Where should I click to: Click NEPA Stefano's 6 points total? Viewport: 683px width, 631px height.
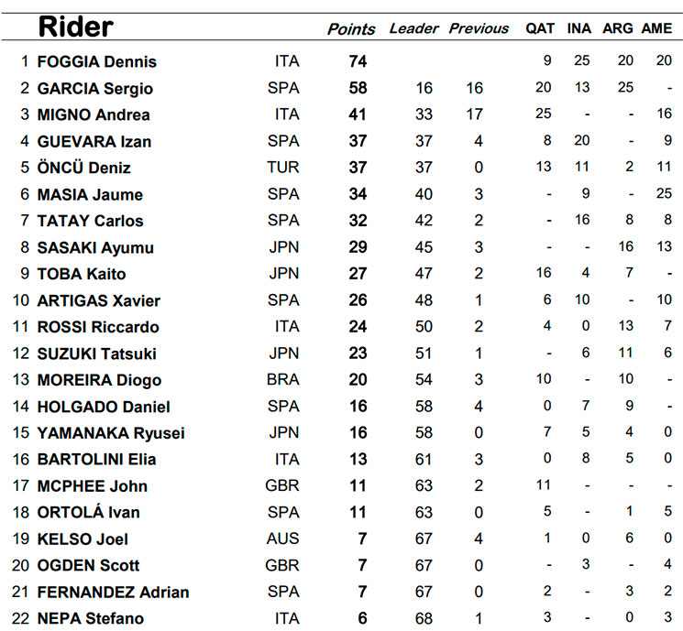pos(362,618)
